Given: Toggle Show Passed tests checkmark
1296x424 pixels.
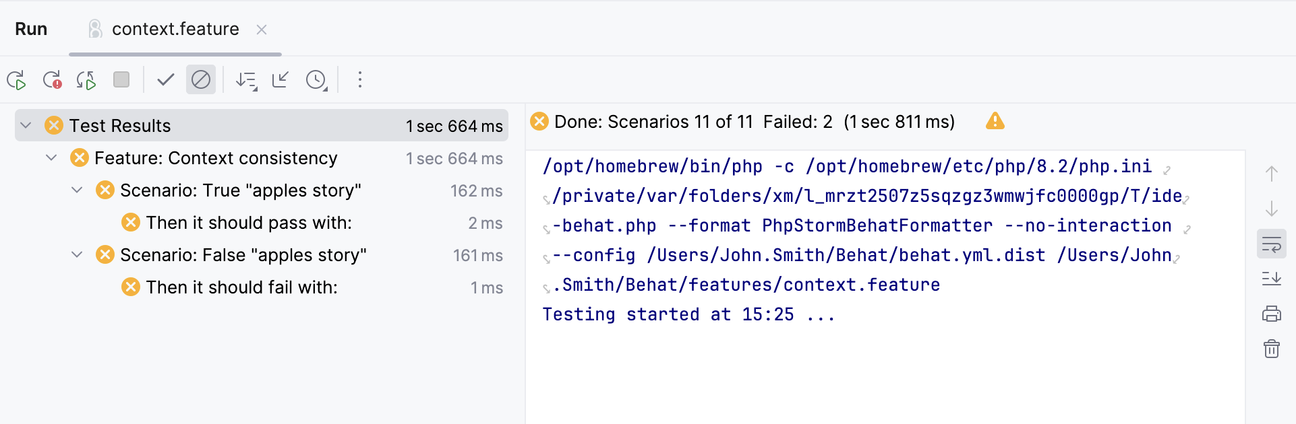Looking at the screenshot, I should [165, 80].
